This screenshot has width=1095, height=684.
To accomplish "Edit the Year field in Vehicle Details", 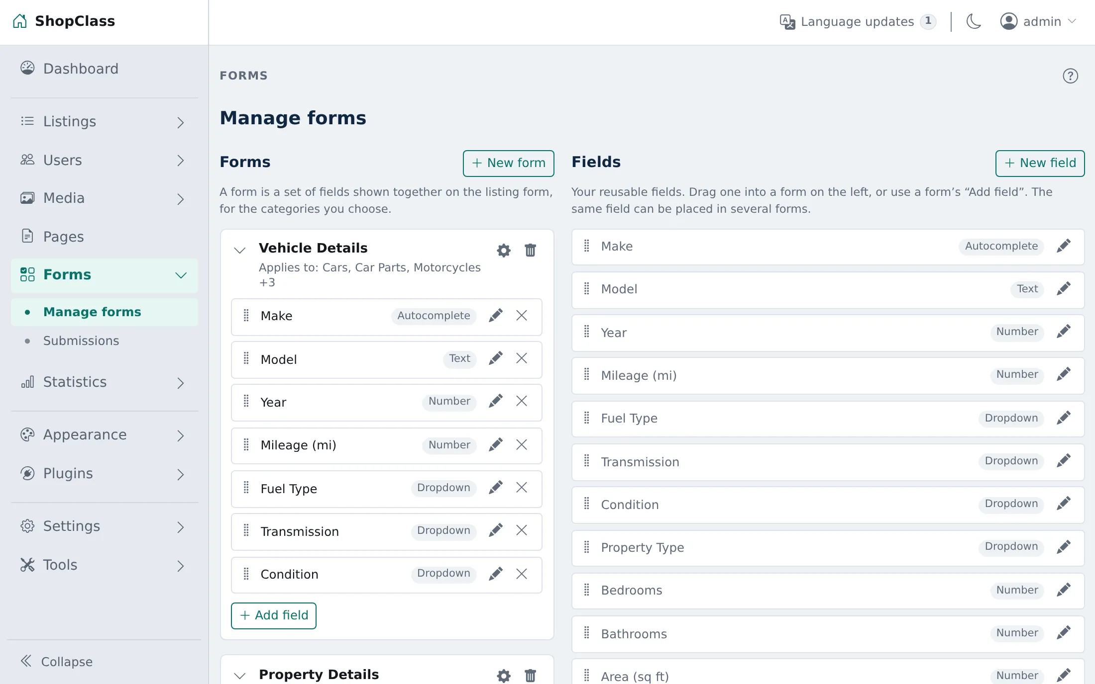I will coord(495,401).
